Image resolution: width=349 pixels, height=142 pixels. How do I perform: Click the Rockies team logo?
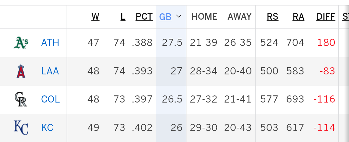[21, 99]
